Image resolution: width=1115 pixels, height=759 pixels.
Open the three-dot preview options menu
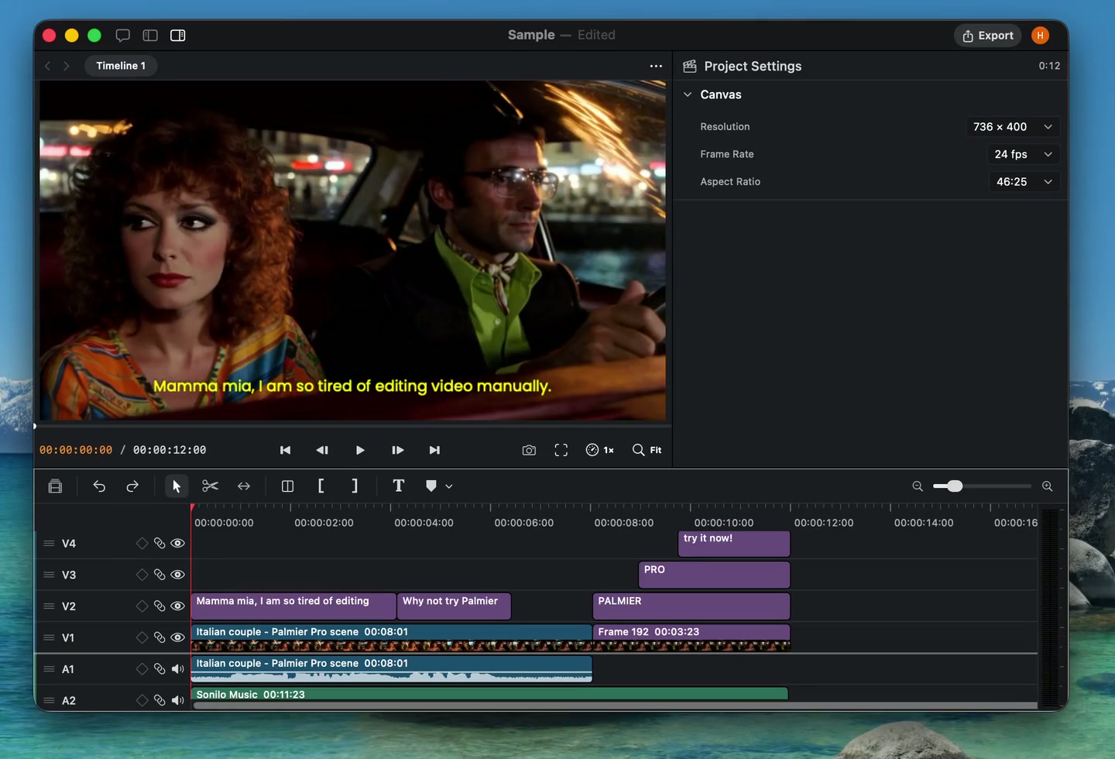point(656,66)
